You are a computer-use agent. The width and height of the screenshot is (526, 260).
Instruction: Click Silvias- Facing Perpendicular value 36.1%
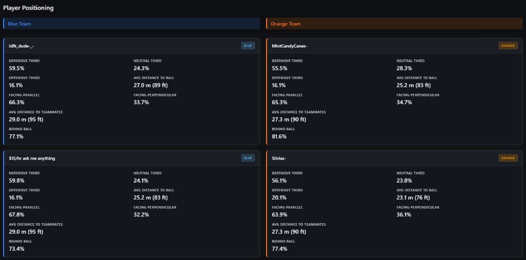click(404, 214)
